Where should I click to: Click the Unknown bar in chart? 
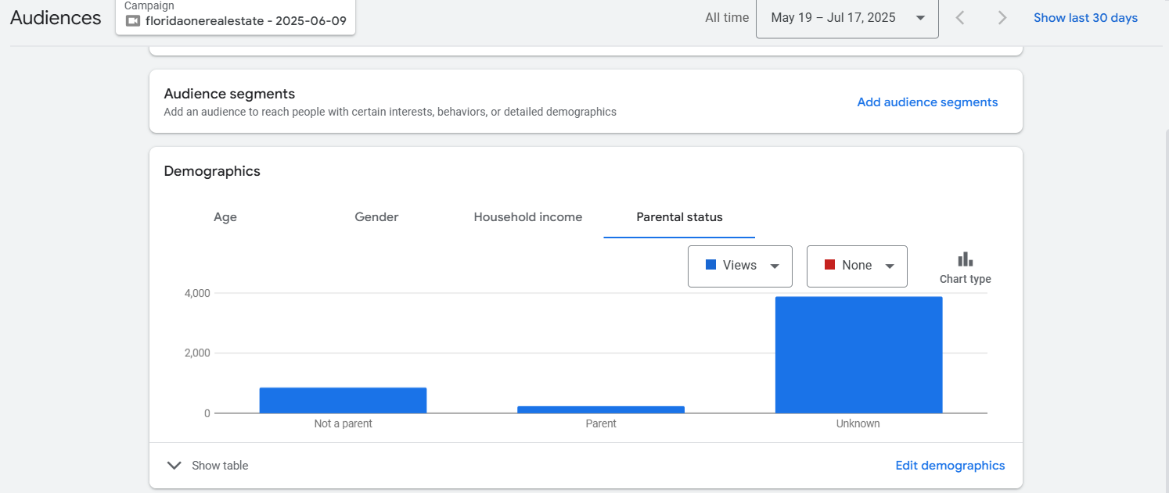pyautogui.click(x=858, y=355)
